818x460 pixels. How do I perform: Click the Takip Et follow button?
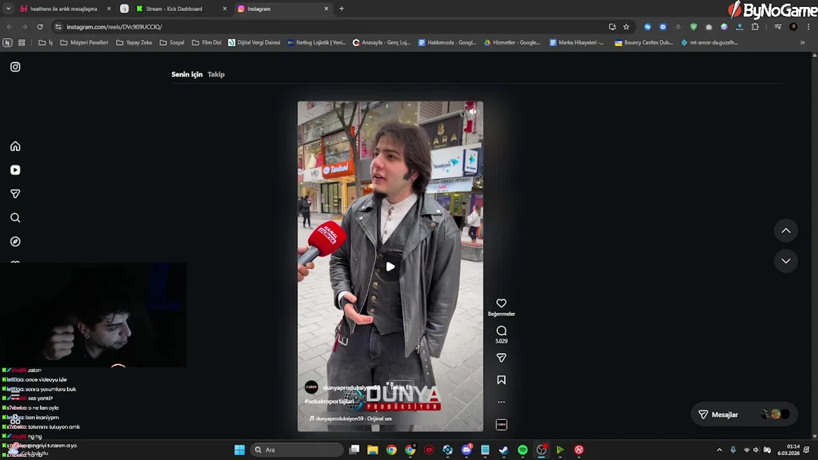[x=401, y=388]
